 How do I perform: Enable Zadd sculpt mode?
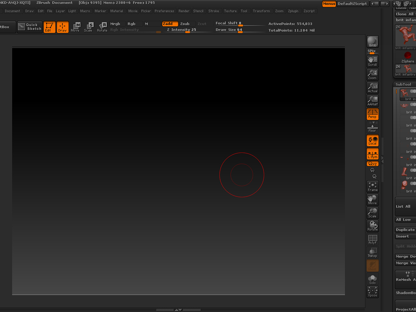coord(170,24)
